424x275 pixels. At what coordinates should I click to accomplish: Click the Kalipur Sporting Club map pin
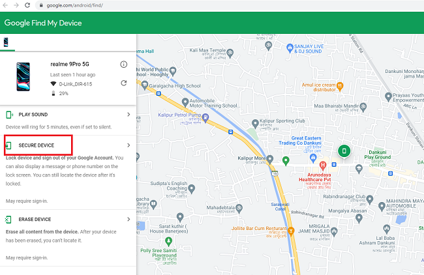tap(255, 124)
